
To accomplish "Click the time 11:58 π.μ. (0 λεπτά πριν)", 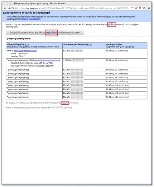I will tap(117, 51).
